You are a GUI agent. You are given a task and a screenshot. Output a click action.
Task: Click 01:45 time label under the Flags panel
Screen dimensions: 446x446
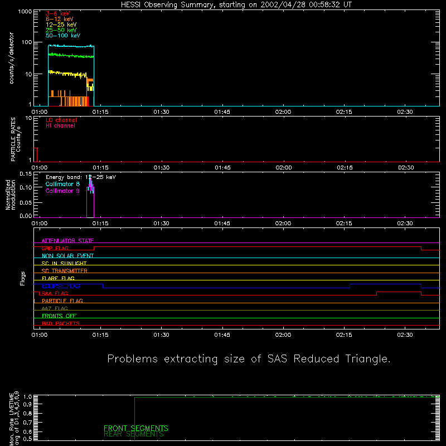pos(222,335)
